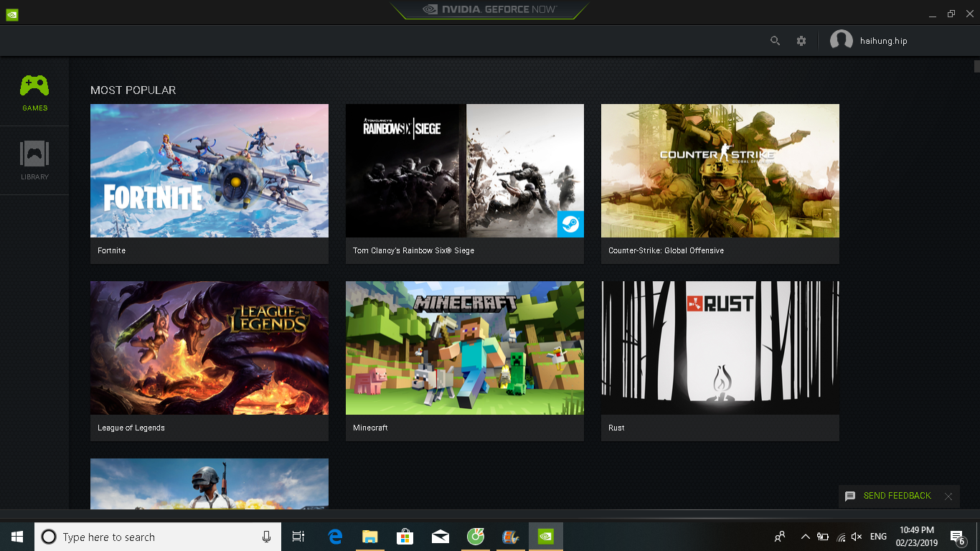Click the Steam badge on Rainbow Six Siege
This screenshot has width=980, height=551.
tap(570, 224)
